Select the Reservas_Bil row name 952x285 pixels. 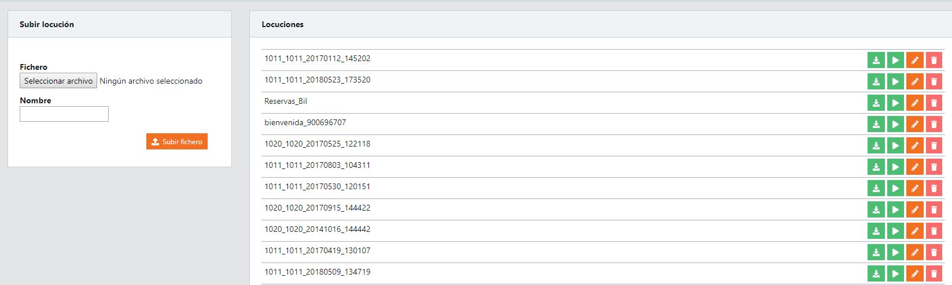286,102
